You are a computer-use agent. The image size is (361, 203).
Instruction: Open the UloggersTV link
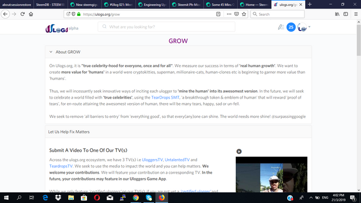[x=152, y=160]
